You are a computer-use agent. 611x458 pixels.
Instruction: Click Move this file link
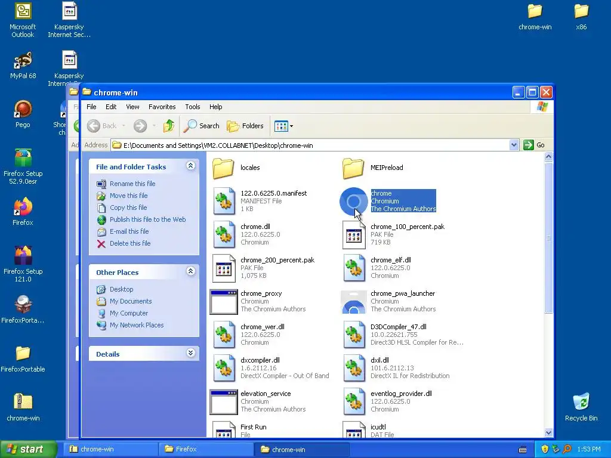click(x=129, y=196)
